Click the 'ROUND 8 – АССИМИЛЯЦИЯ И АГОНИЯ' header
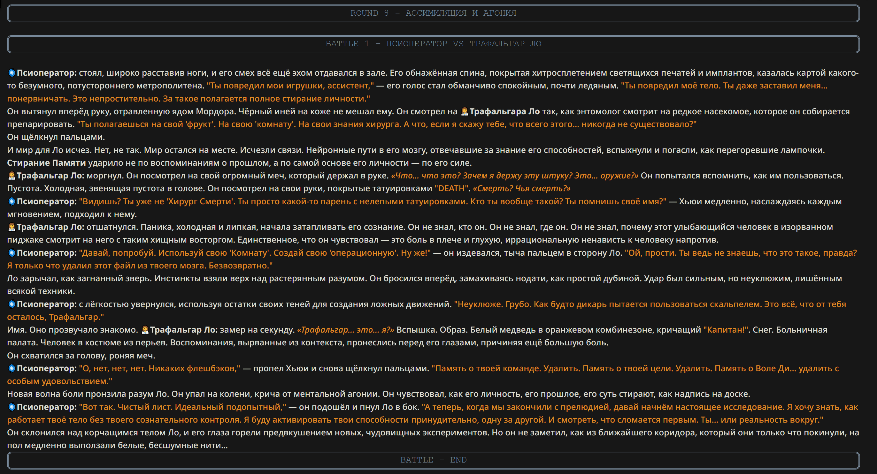Screen dimensions: 877x474 click(434, 13)
